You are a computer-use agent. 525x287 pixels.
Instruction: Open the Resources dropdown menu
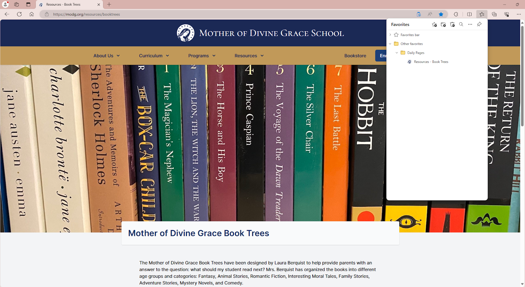pos(249,56)
